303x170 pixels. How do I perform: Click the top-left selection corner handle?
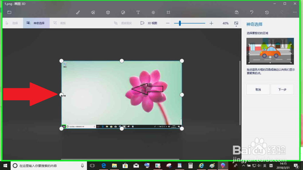coord(61,61)
